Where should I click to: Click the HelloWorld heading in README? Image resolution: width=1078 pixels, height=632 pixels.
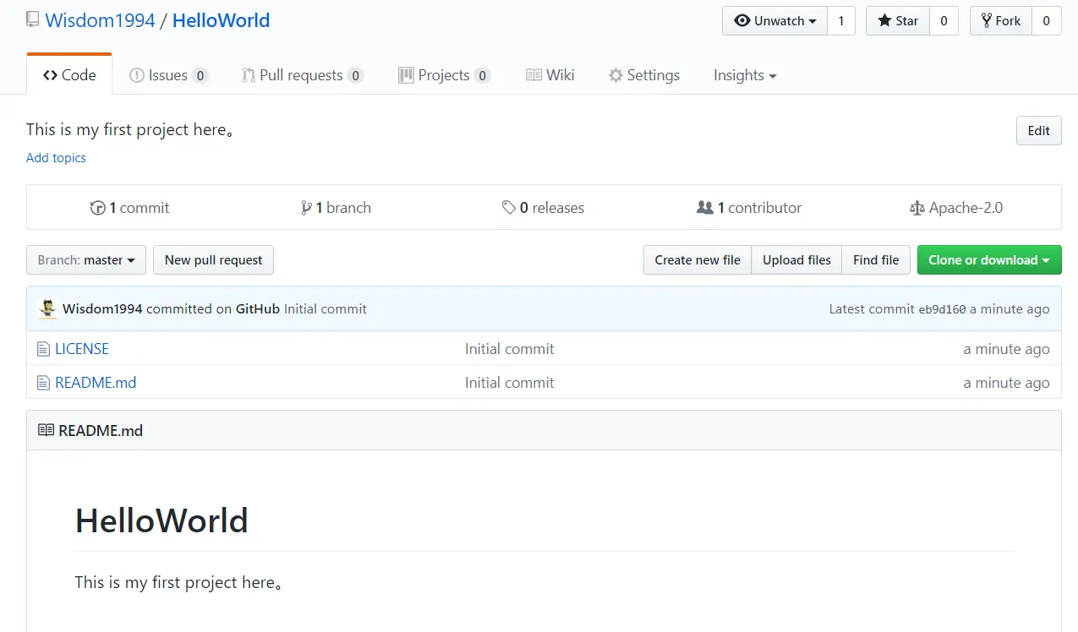pos(161,520)
